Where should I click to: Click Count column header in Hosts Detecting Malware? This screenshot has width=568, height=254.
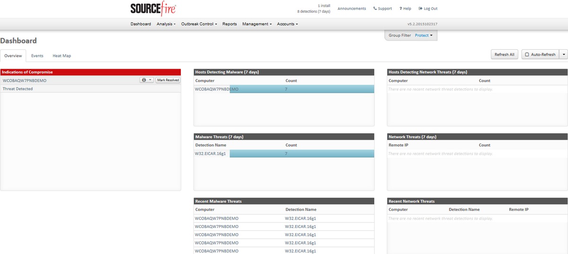(291, 80)
